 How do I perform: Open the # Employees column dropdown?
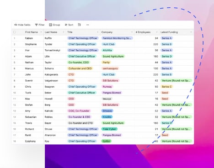coord(157,32)
